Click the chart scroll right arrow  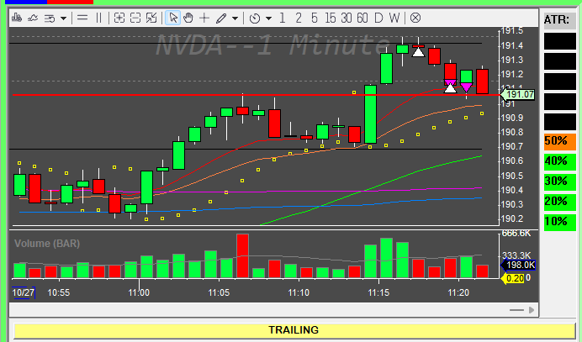point(532,310)
